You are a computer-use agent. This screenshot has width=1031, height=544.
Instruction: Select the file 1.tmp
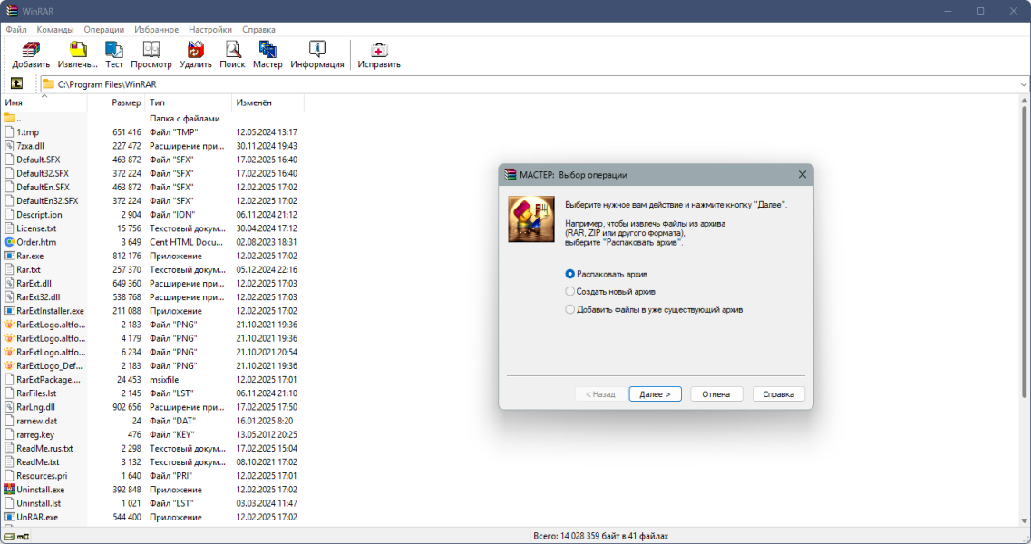click(27, 132)
